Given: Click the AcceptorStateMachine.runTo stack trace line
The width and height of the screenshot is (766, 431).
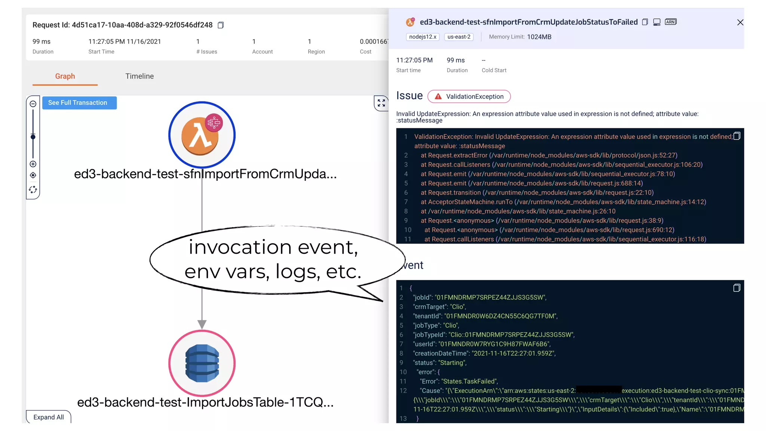Looking at the screenshot, I should point(563,202).
